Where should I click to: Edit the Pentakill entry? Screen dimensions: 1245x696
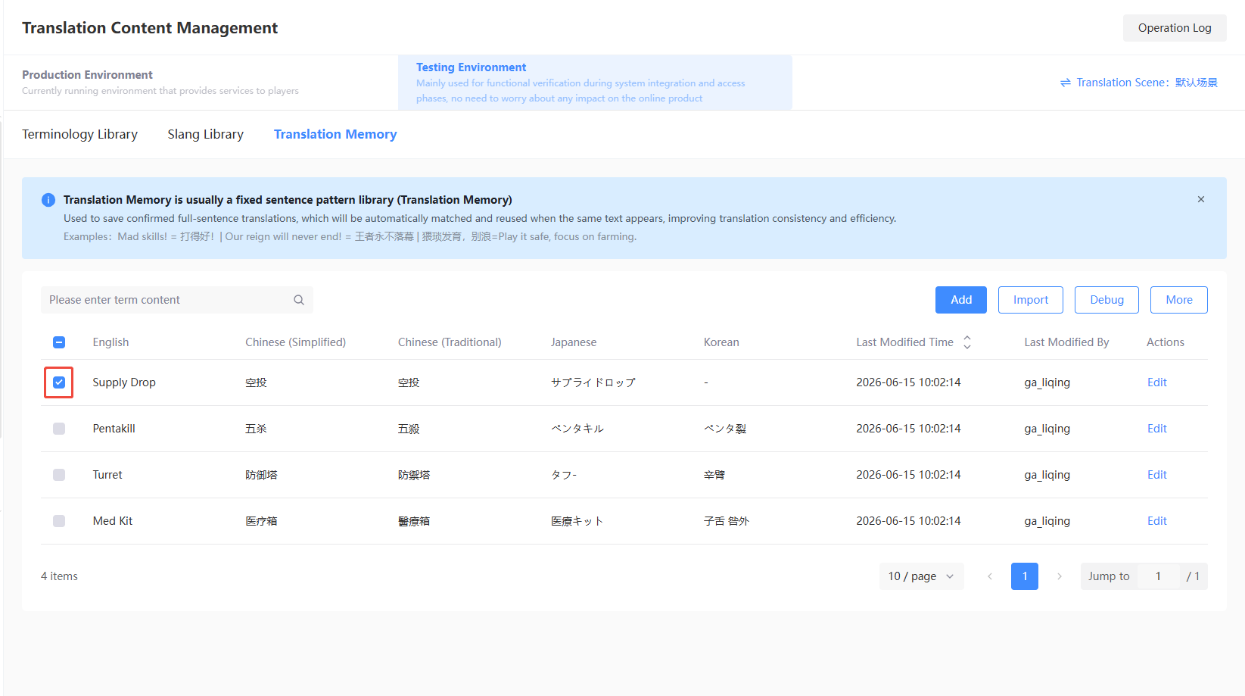click(x=1157, y=429)
